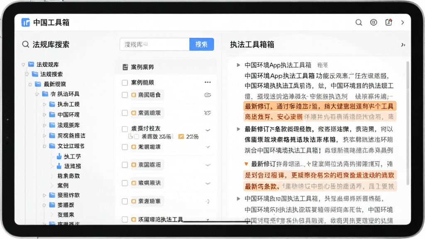Click the top bar right chevron arrow

click(403, 22)
